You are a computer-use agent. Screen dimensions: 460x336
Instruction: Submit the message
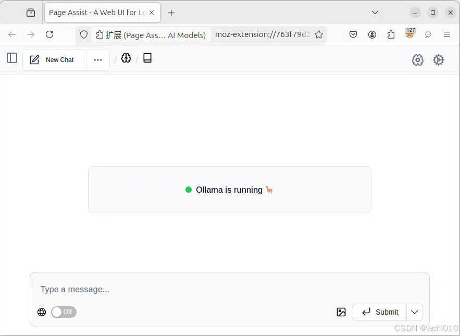pos(380,312)
